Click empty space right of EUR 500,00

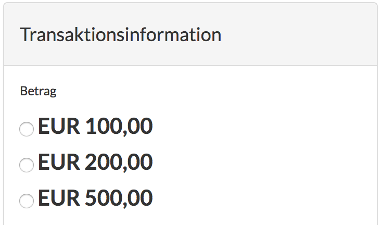coord(260,198)
